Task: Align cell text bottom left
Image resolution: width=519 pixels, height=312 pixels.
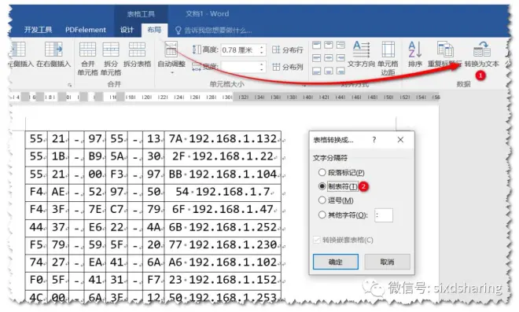Action: pyautogui.click(x=317, y=71)
